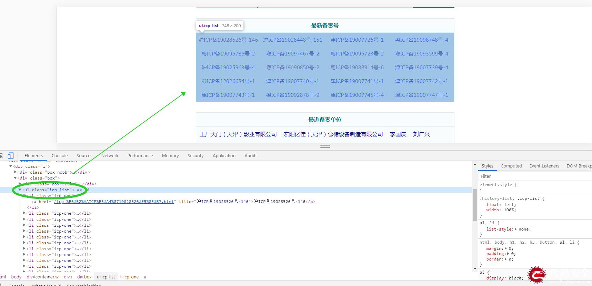The width and height of the screenshot is (592, 286).
Task: Open link 粤ICP备19092878号-9
Action: tap(293, 95)
